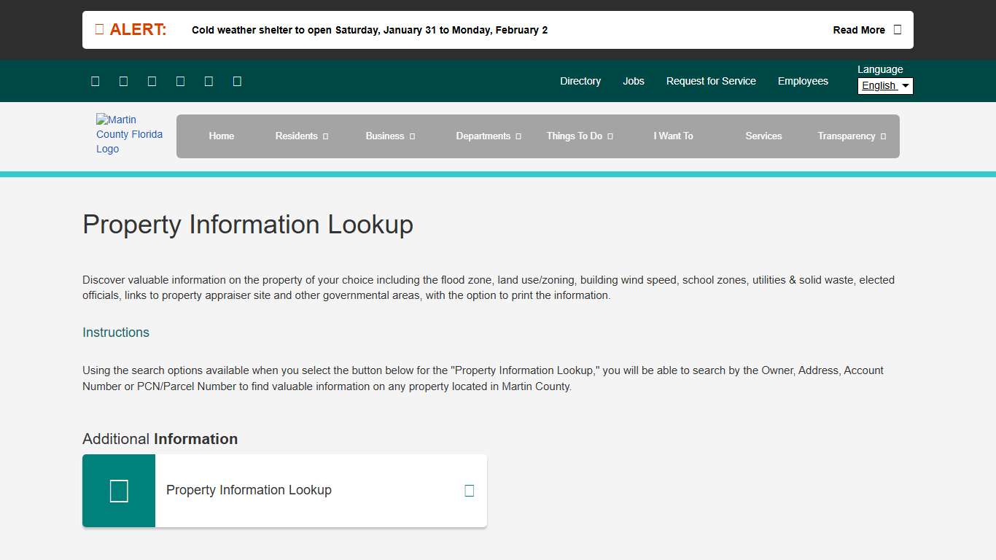Click the Property Information Lookup card
Viewport: 996px width, 560px height.
pyautogui.click(x=284, y=490)
